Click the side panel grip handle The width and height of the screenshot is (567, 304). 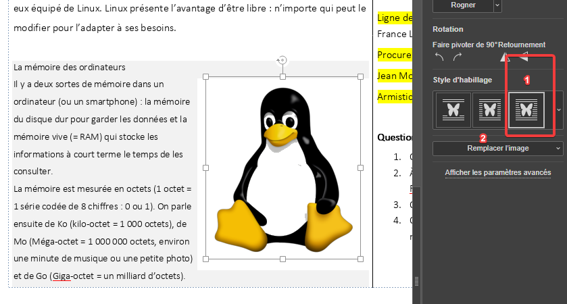(416, 281)
